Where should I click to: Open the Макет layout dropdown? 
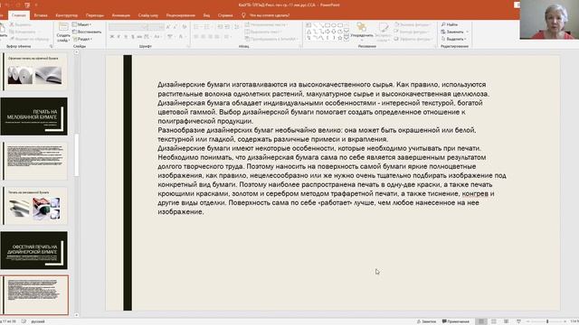tap(82, 24)
